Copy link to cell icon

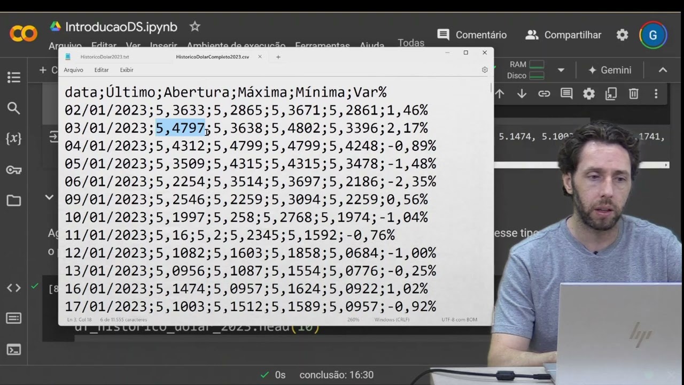coord(544,94)
